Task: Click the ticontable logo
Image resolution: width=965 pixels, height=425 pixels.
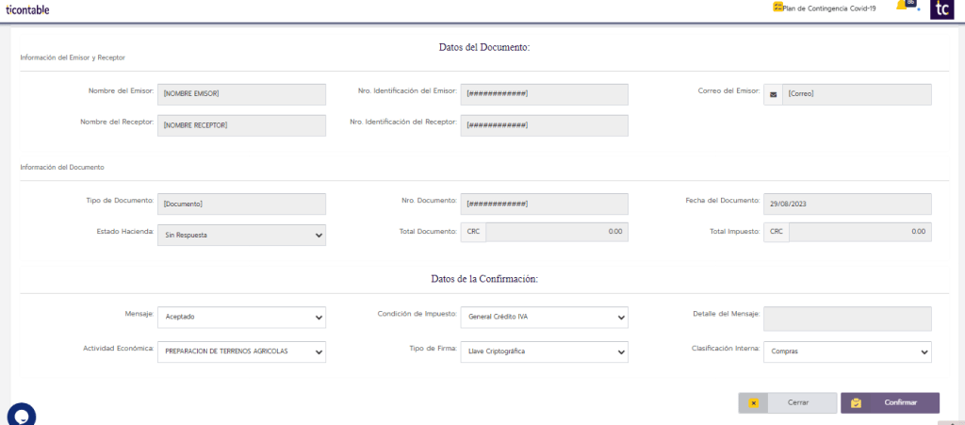Action: [27, 9]
